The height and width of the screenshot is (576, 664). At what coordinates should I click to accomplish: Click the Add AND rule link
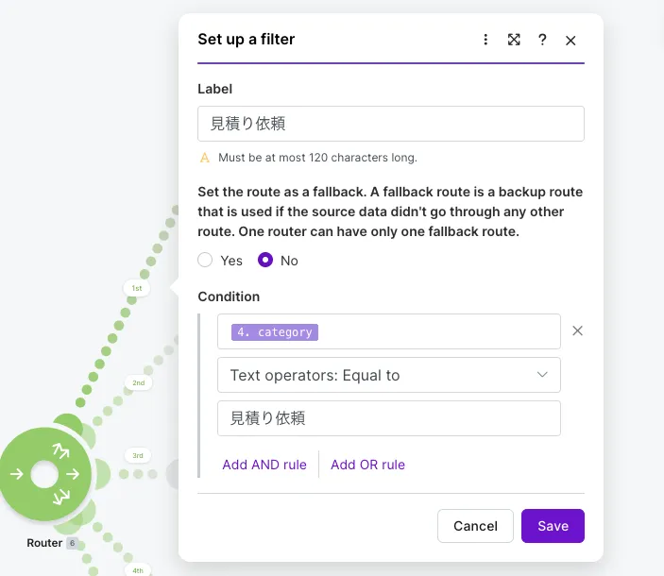(264, 465)
